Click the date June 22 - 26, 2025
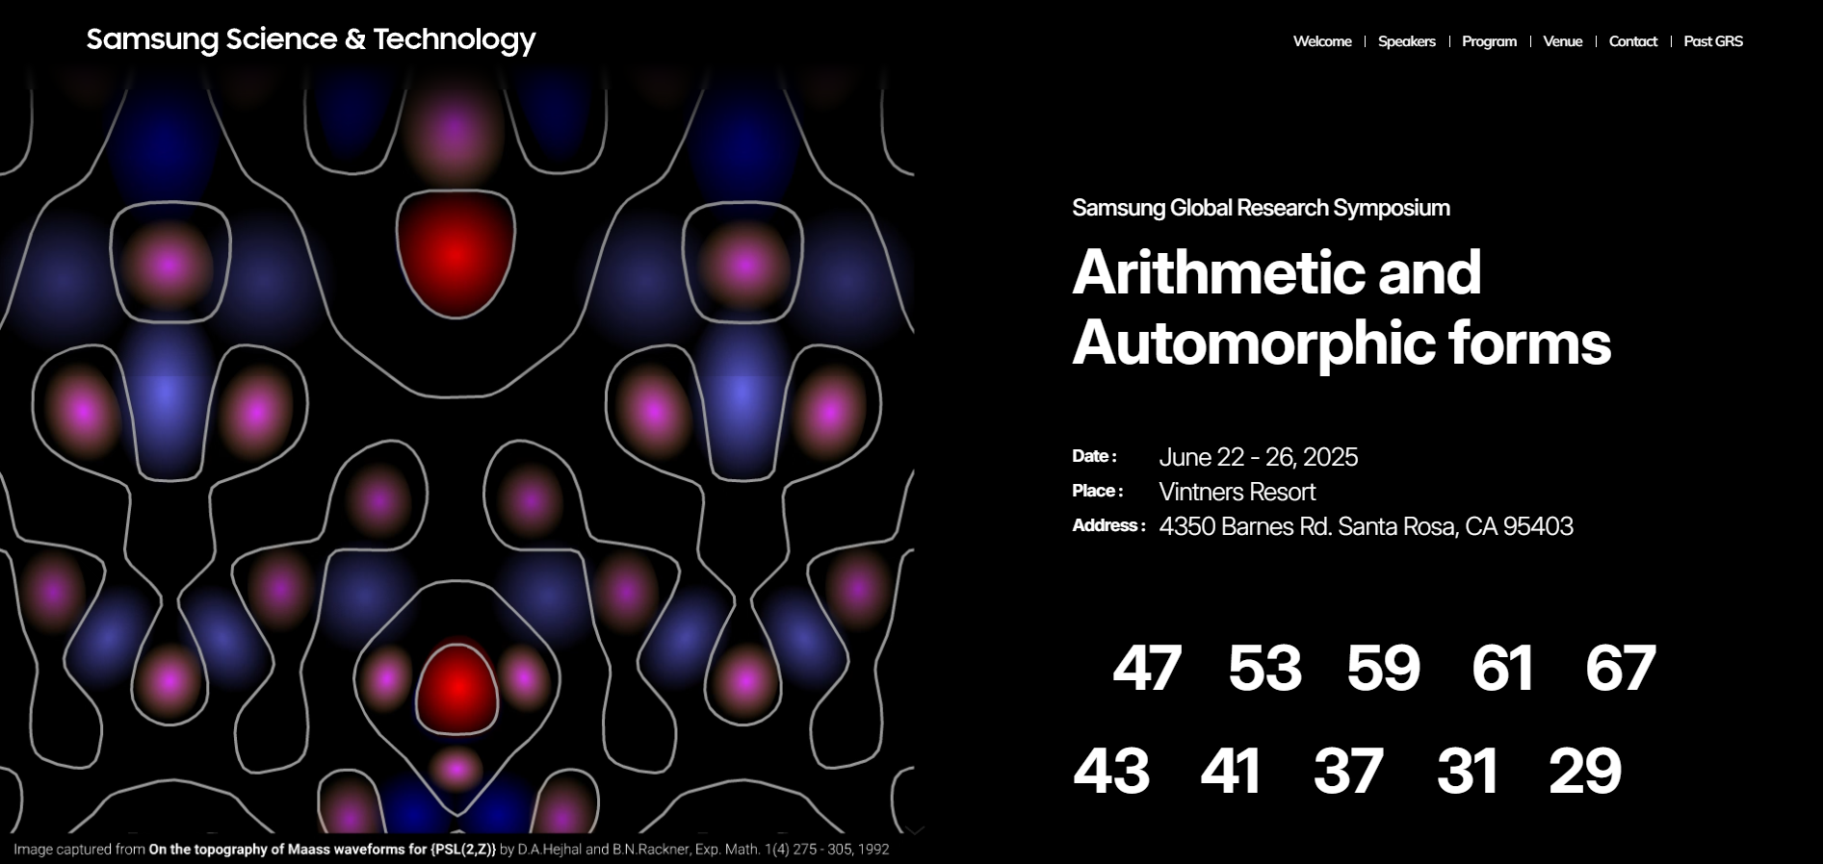Screen dimensions: 1823x864 (x=1258, y=457)
